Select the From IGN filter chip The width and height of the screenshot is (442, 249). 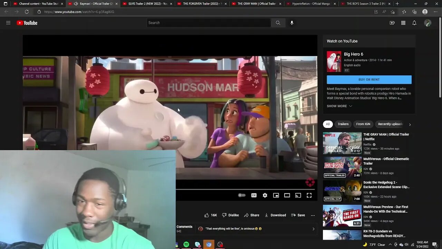363,124
